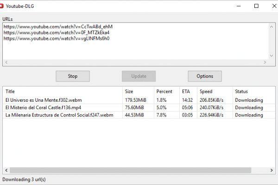This screenshot has height=185, width=278.
Task: Click the download list scroll left arrow
Action: point(6,170)
